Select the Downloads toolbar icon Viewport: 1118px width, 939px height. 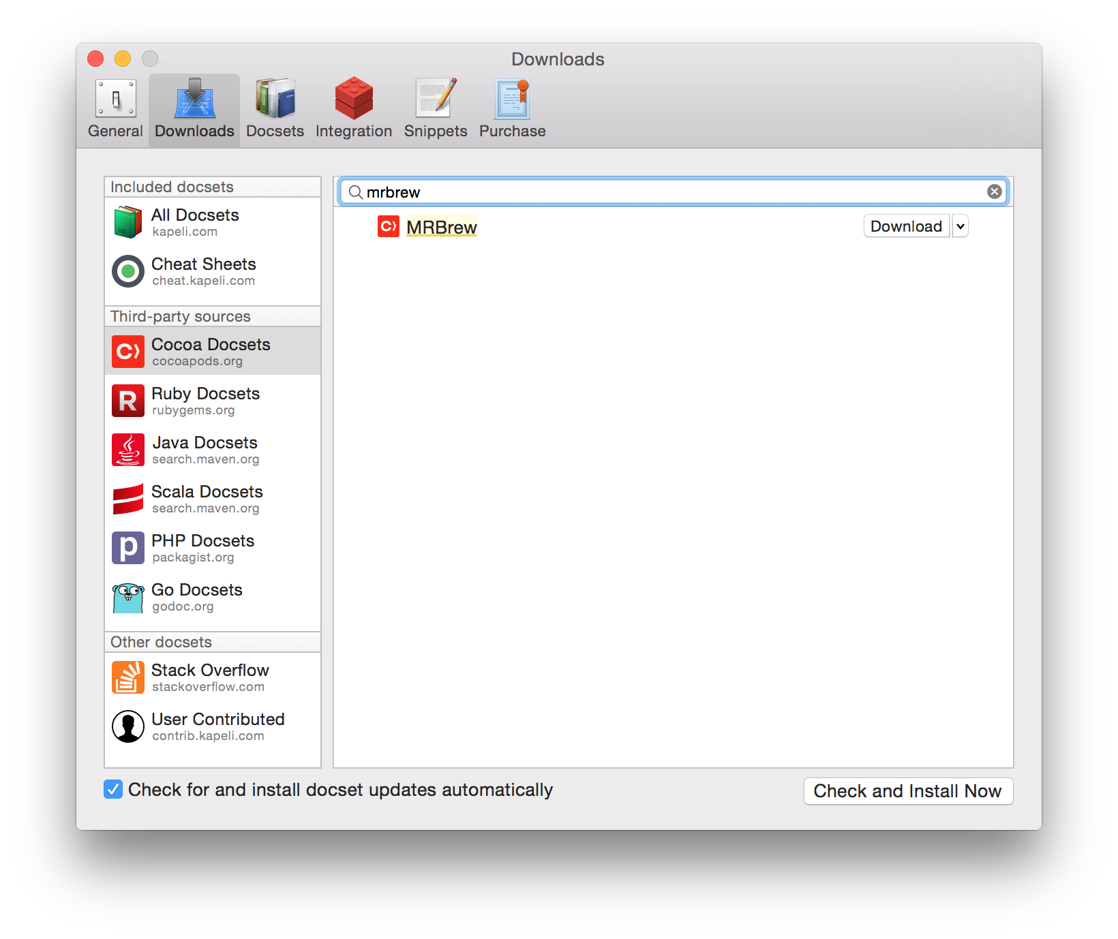tap(195, 99)
